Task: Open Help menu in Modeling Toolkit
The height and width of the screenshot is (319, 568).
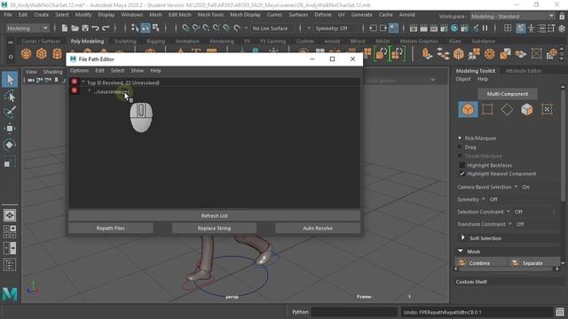Action: point(483,79)
